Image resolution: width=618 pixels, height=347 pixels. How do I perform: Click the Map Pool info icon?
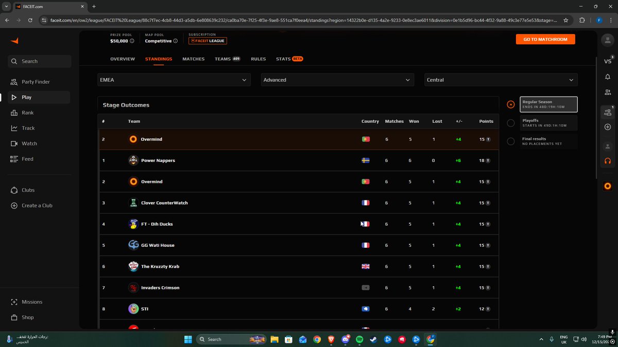click(x=176, y=41)
